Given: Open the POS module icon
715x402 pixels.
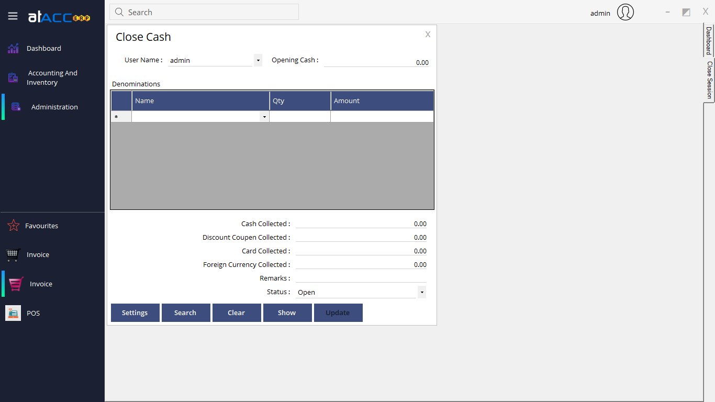Looking at the screenshot, I should click(x=13, y=312).
